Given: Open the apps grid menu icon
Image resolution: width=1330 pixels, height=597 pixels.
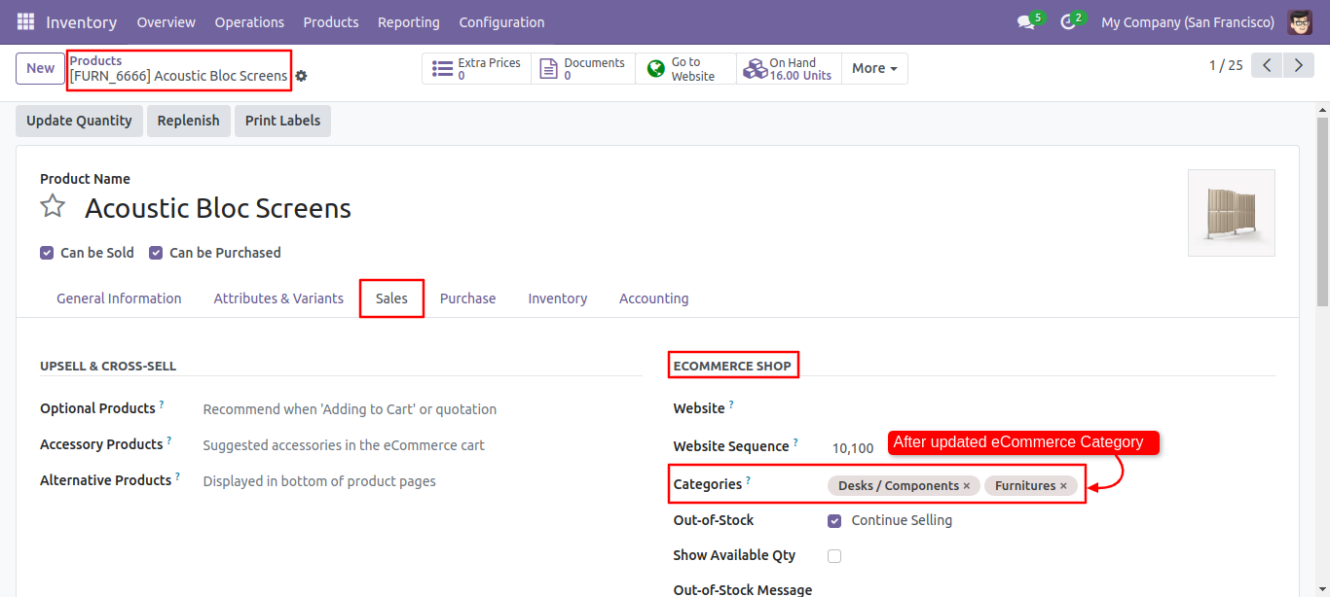Looking at the screenshot, I should coord(25,21).
